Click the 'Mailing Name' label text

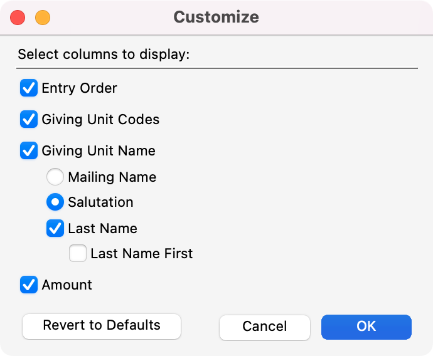[112, 177]
